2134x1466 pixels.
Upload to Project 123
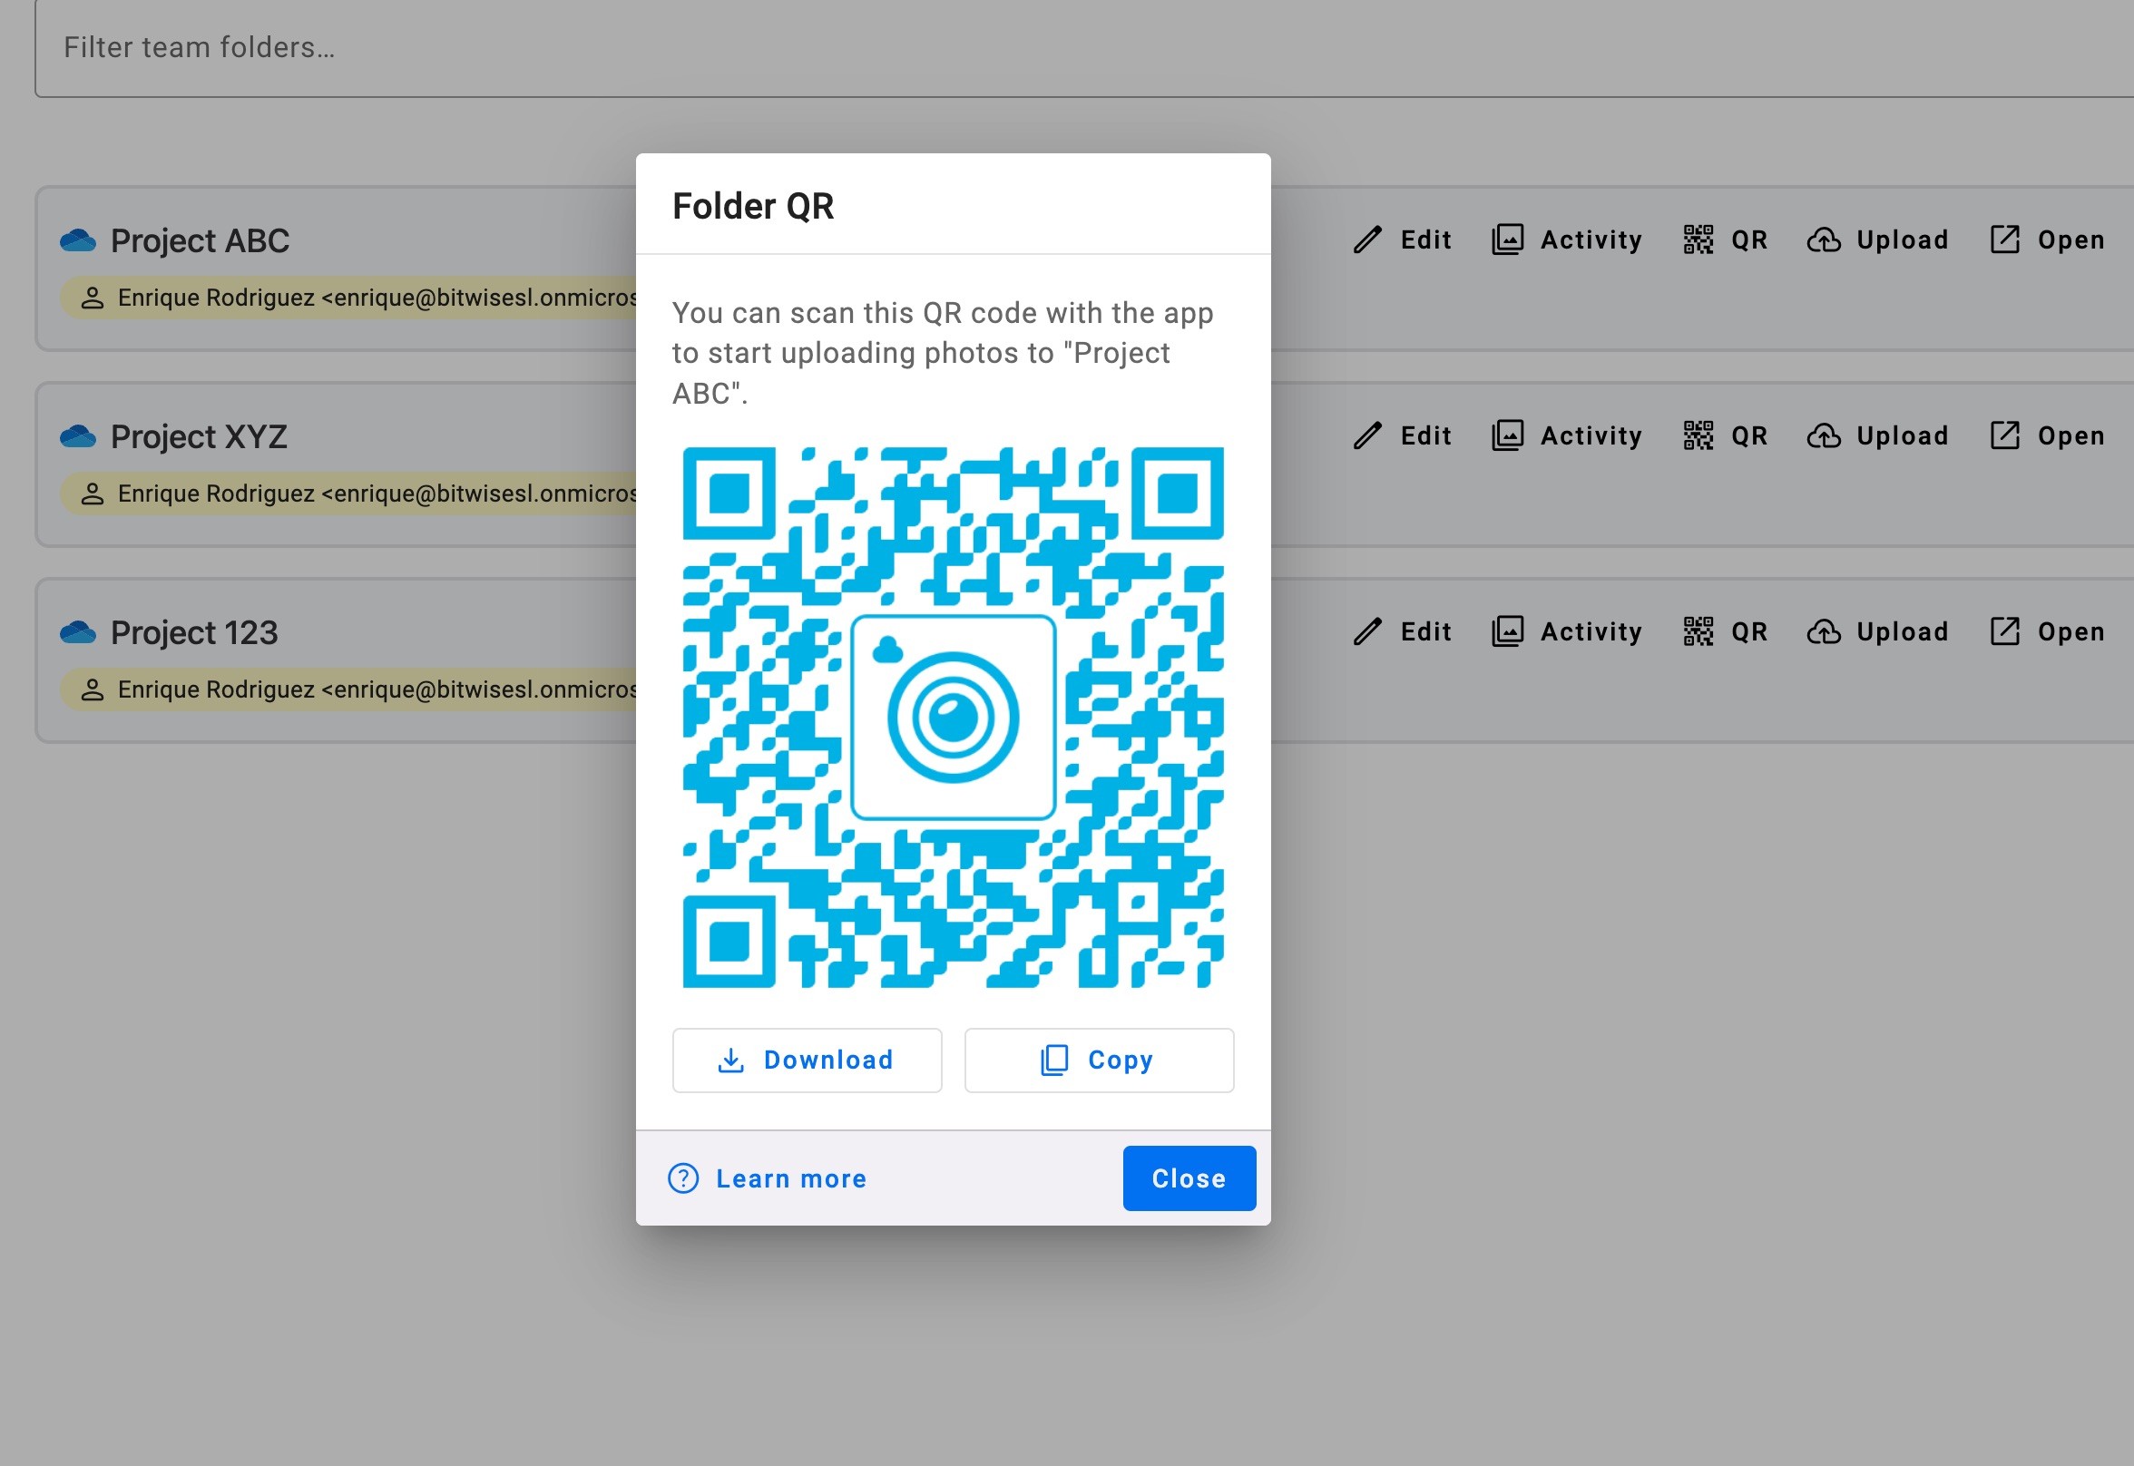1878,632
